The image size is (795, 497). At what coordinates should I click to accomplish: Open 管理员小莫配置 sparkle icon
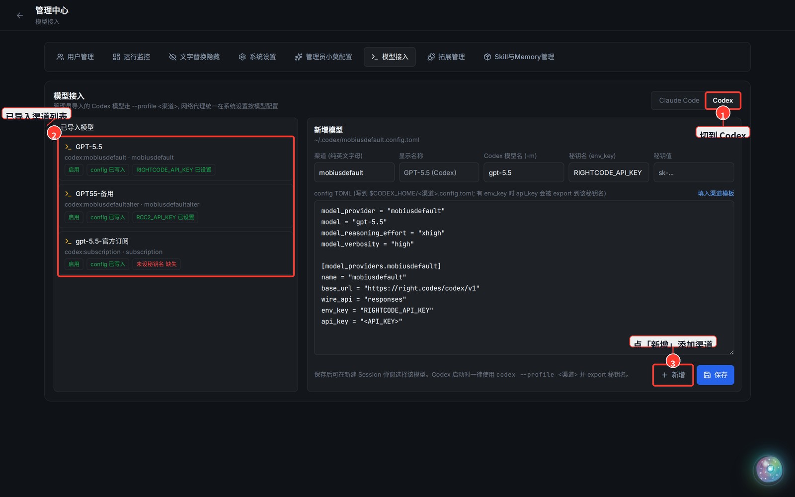tap(299, 57)
